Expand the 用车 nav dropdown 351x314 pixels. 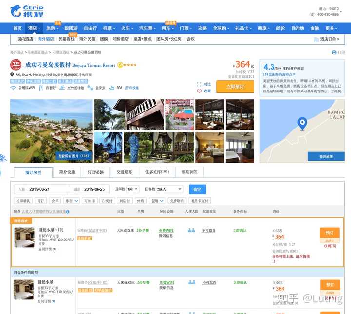pos(168,28)
